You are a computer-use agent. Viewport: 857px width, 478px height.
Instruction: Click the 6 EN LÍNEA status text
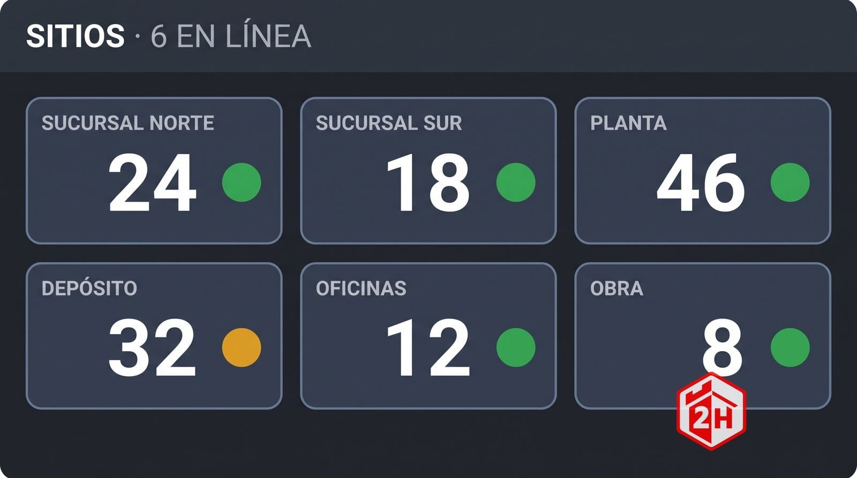coord(231,36)
